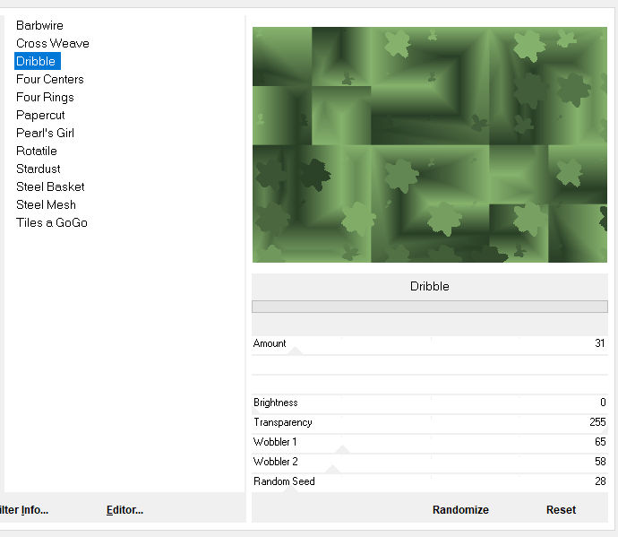Select the Rotatile filter
Screen dimensions: 618x537
coord(36,151)
